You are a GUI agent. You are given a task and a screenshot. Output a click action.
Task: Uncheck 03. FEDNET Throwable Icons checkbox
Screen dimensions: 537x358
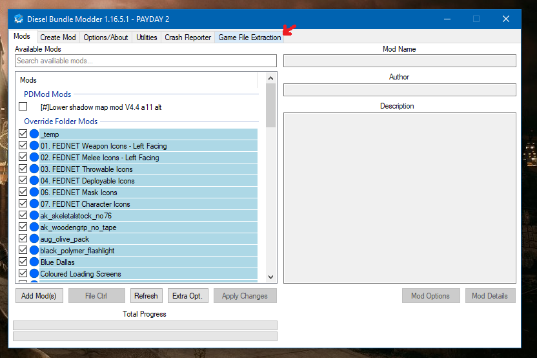pos(23,169)
